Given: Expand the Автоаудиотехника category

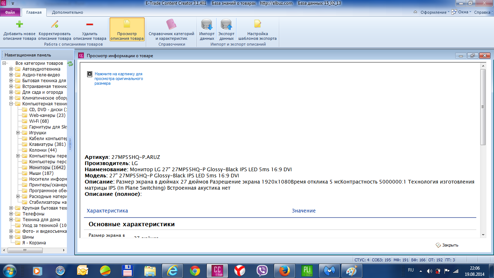Looking at the screenshot, I should pyautogui.click(x=11, y=69).
